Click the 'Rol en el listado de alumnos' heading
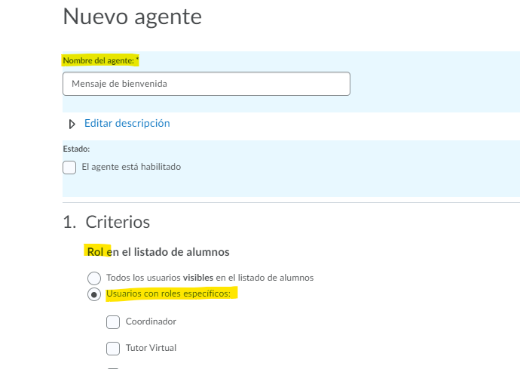 click(158, 251)
